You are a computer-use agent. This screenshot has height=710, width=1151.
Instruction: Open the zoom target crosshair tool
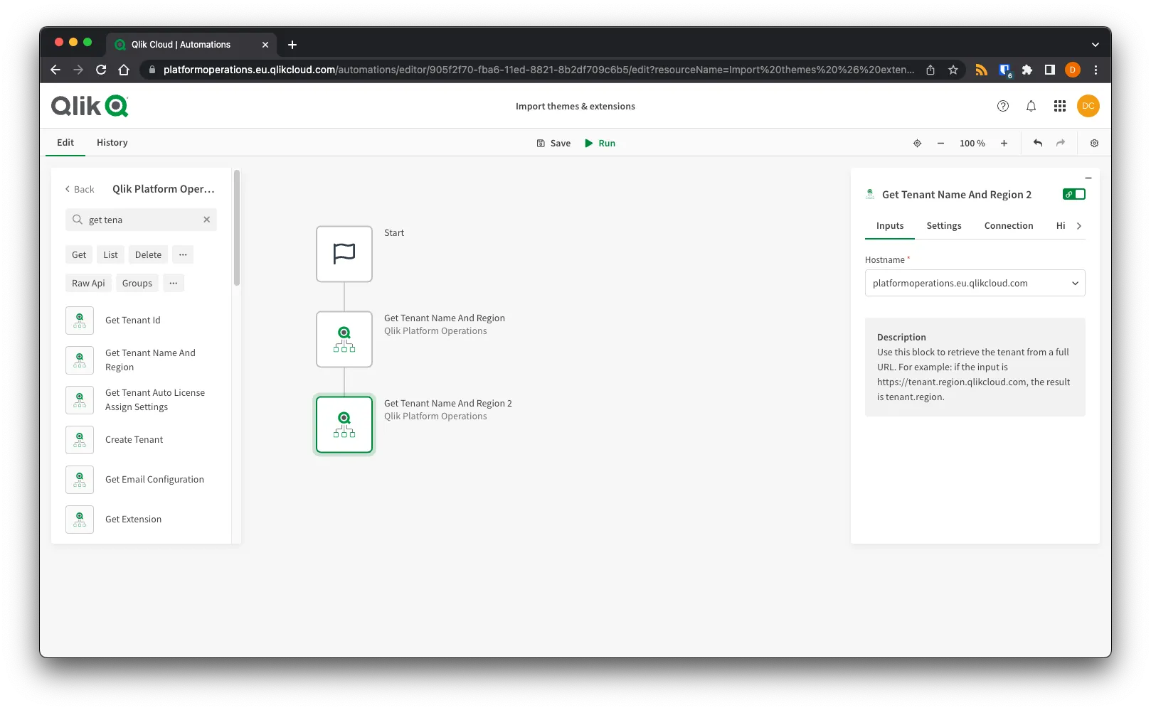pyautogui.click(x=917, y=143)
